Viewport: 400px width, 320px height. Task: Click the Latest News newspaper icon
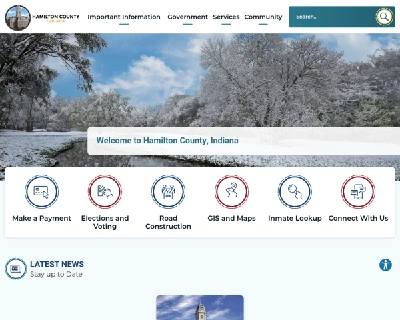coord(16,269)
